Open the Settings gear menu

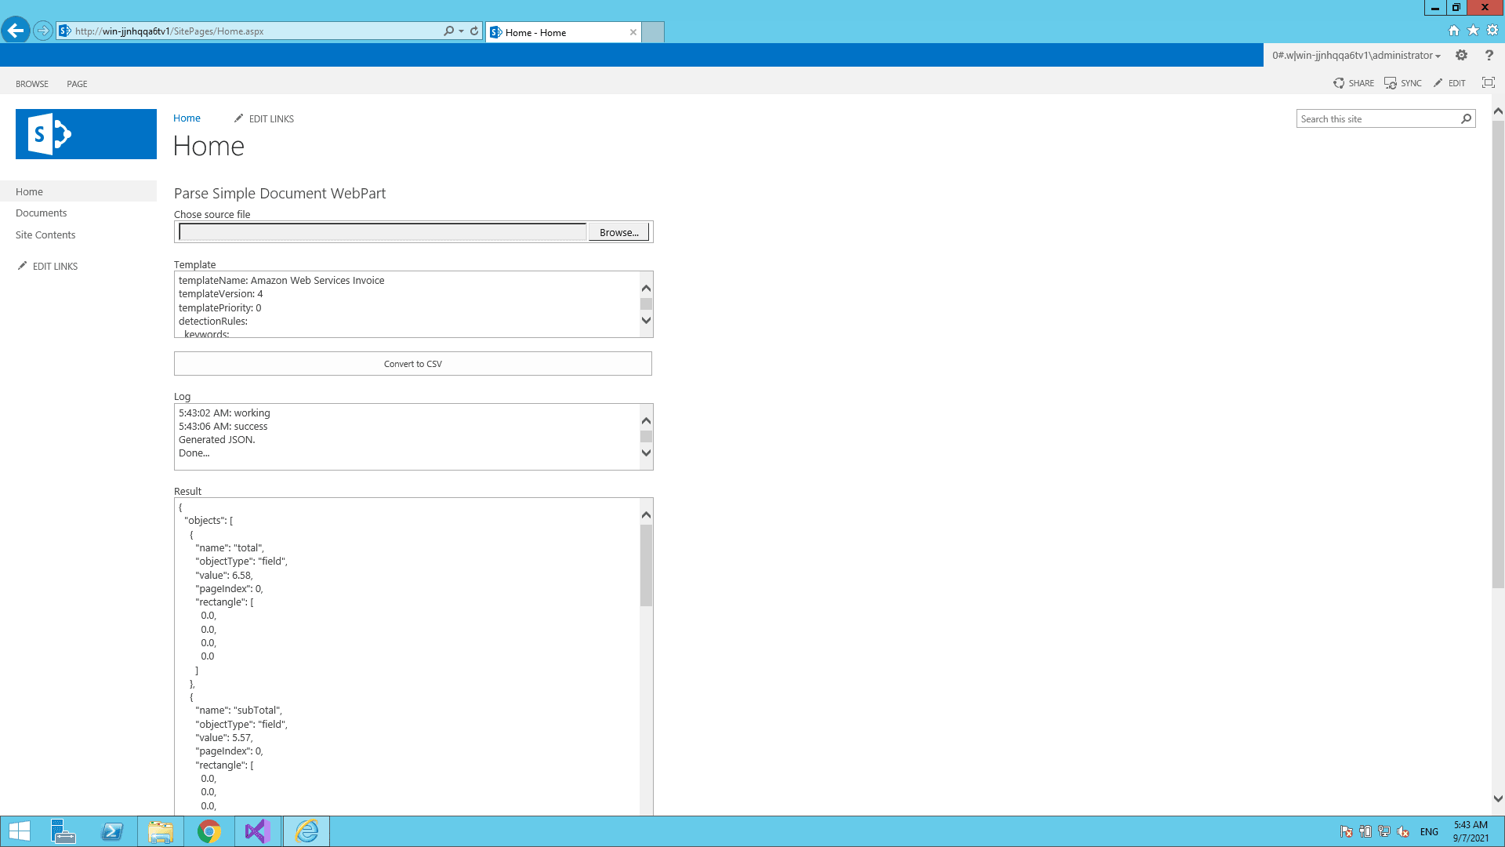tap(1461, 55)
